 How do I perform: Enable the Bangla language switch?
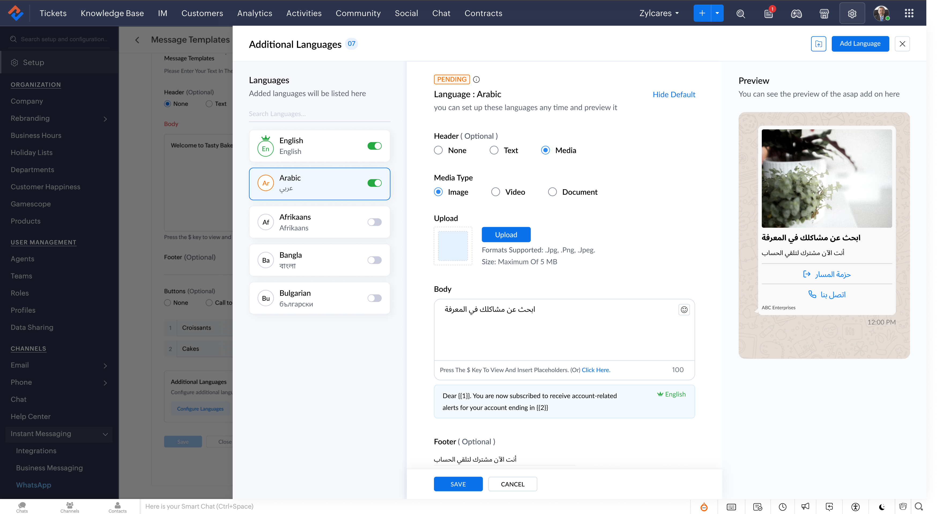coord(374,260)
